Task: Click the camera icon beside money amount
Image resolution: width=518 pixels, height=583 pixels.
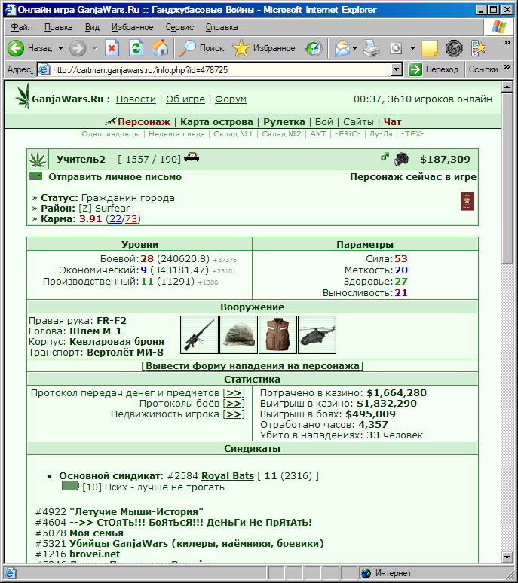Action: tap(401, 159)
